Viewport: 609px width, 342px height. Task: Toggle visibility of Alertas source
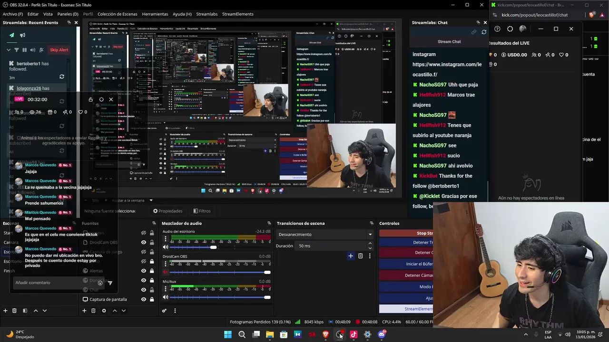click(x=144, y=271)
